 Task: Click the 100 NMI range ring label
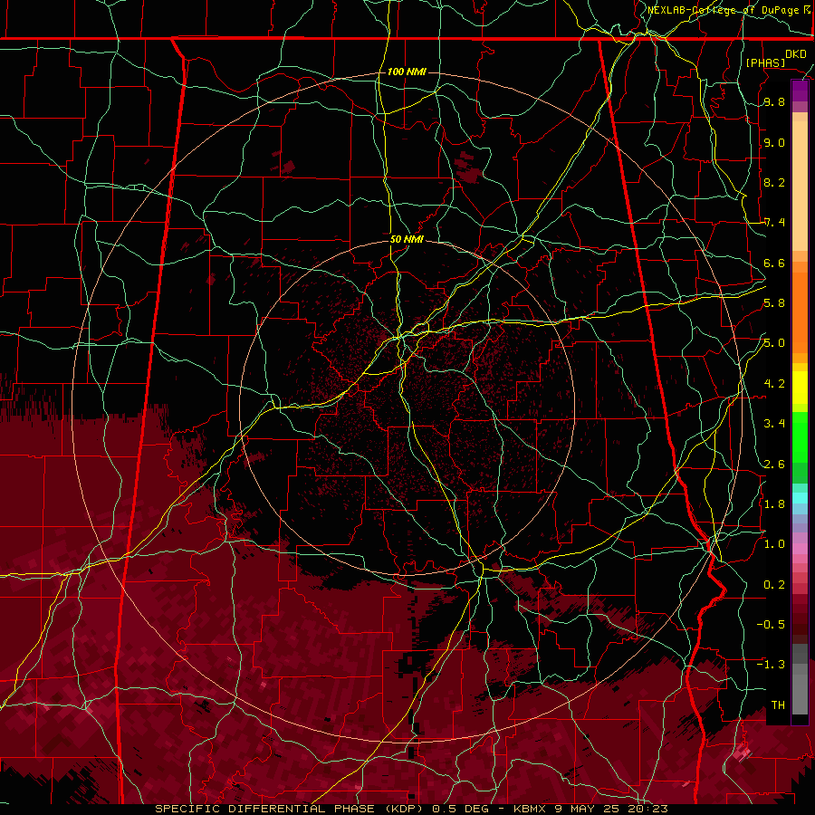coord(407,72)
